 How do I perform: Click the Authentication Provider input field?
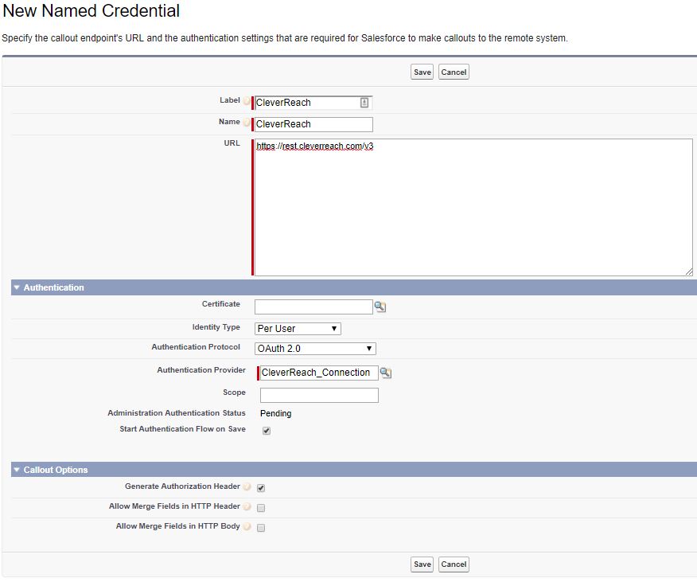[319, 373]
